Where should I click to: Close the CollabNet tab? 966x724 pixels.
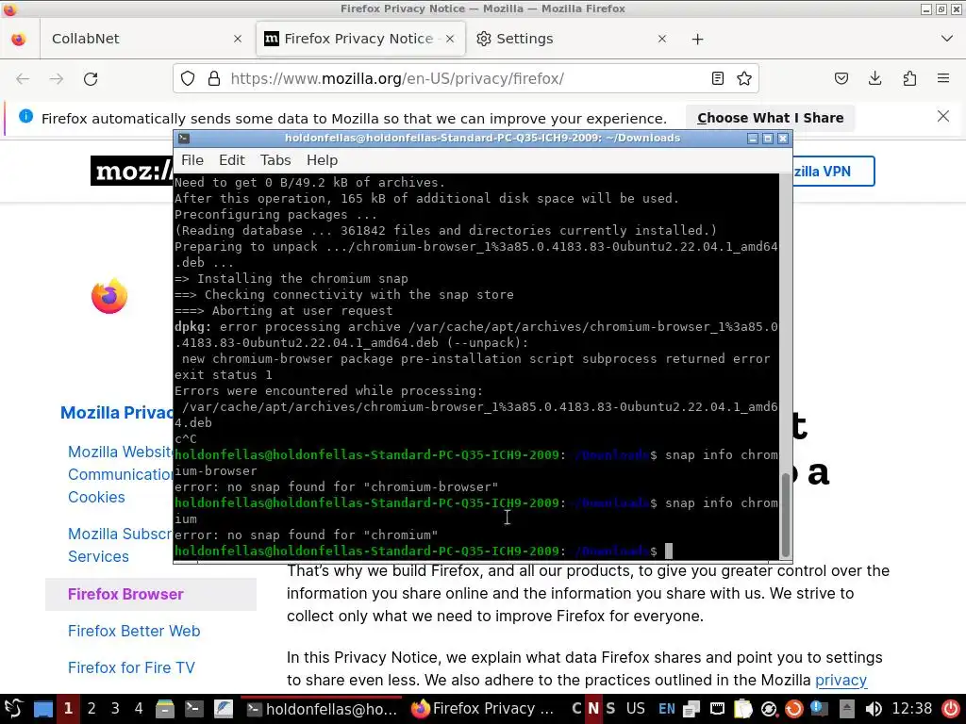point(238,39)
